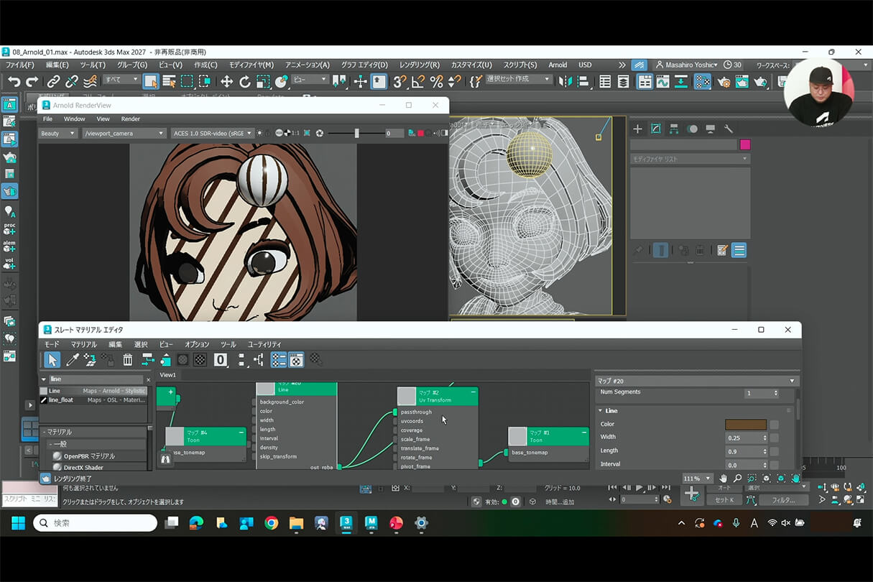The image size is (873, 582).
Task: Open the マップ #20 dropdown in Slate
Action: 696,381
